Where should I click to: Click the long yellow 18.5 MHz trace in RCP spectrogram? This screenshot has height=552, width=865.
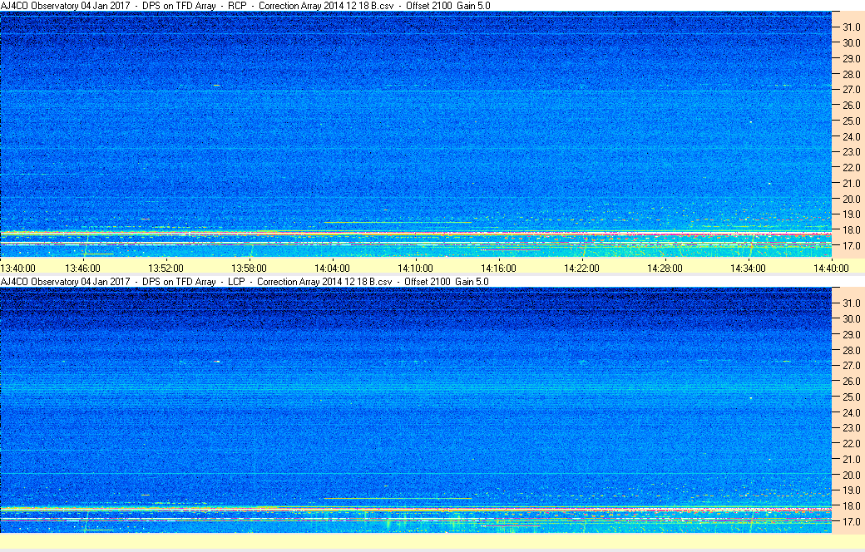click(398, 222)
